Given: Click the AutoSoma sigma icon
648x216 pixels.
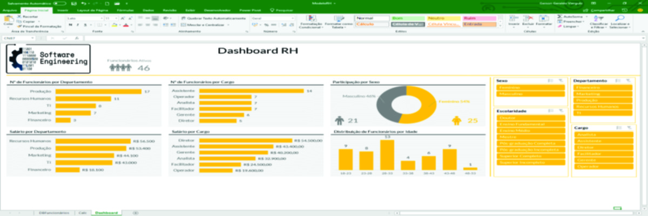Looking at the screenshot, I should [x=559, y=17].
